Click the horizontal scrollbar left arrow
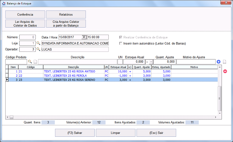This screenshot has width=233, height=142. [x=7, y=117]
